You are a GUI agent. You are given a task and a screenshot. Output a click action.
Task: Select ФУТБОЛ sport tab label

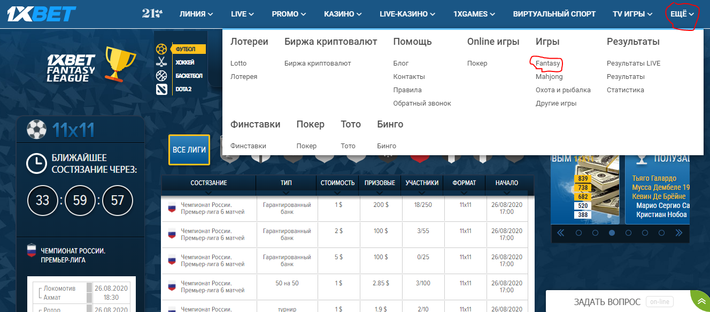(x=186, y=49)
